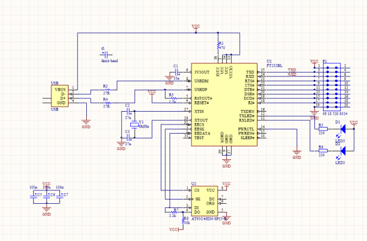This screenshot has height=241, width=367.
Task: Click the red RXD net label
Action: pos(292,74)
